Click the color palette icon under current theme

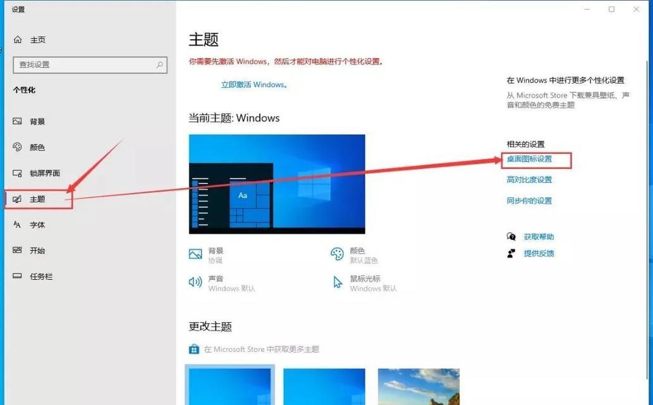point(337,254)
